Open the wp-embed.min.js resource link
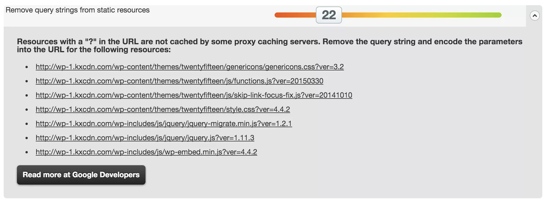 point(146,152)
